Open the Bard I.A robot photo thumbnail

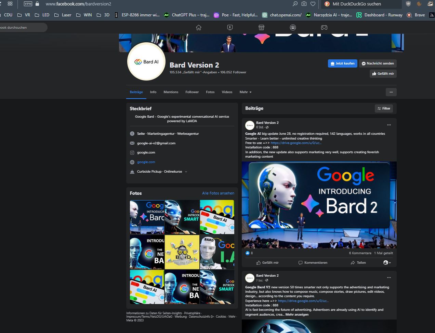tap(217, 252)
